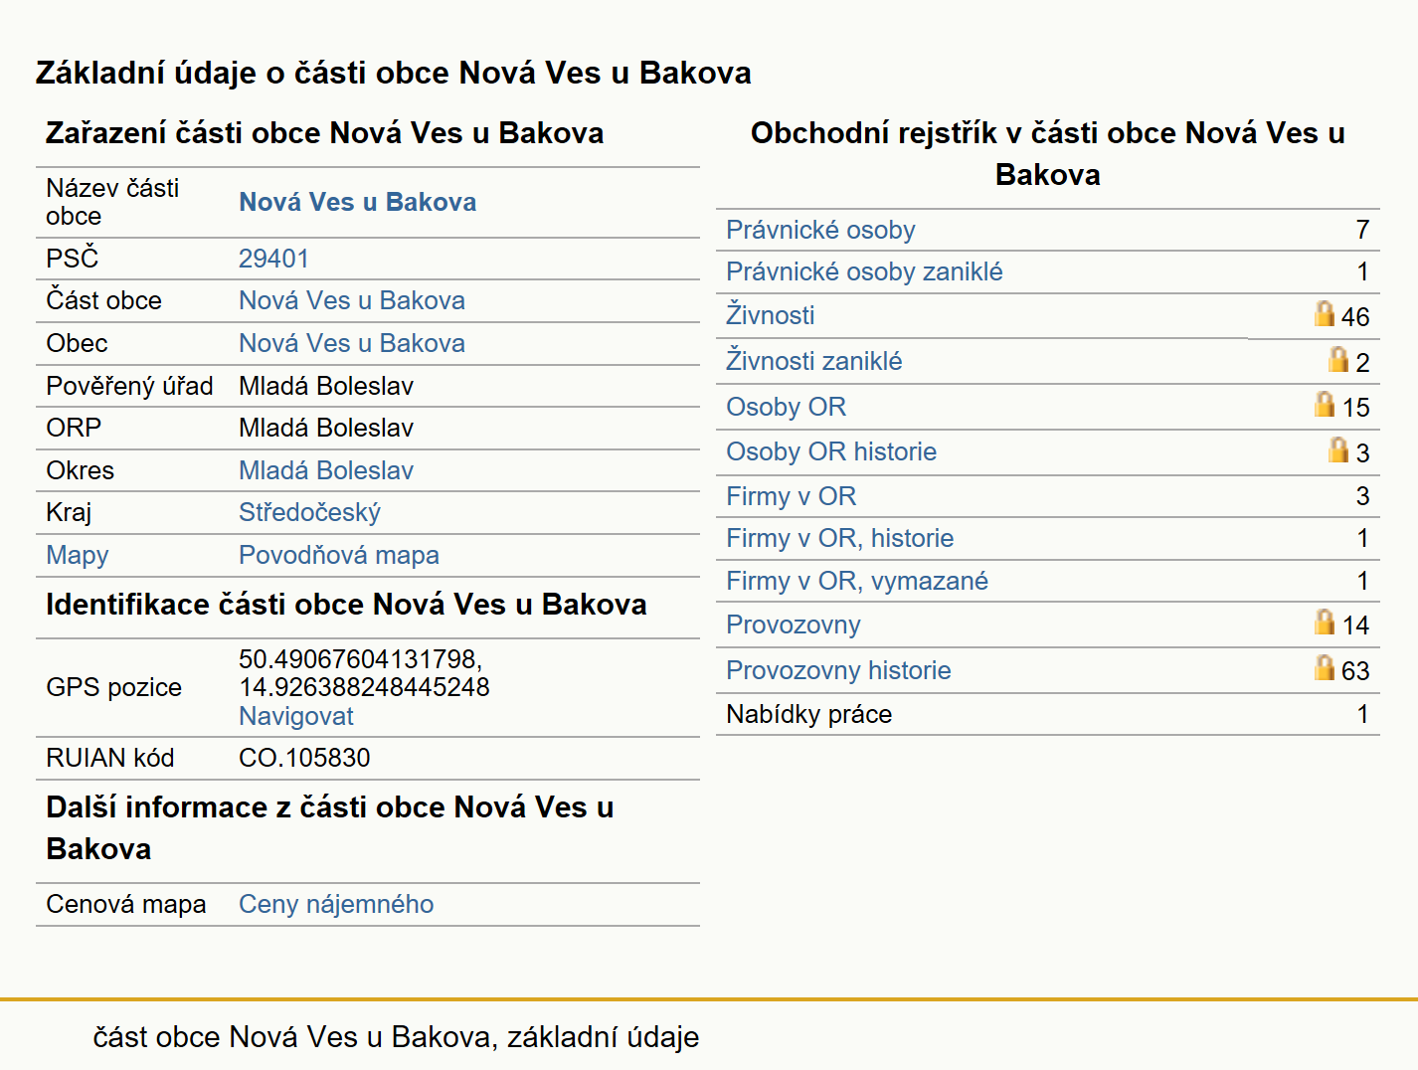
Task: Click the lock icon in Provozovny row
Action: [1325, 623]
